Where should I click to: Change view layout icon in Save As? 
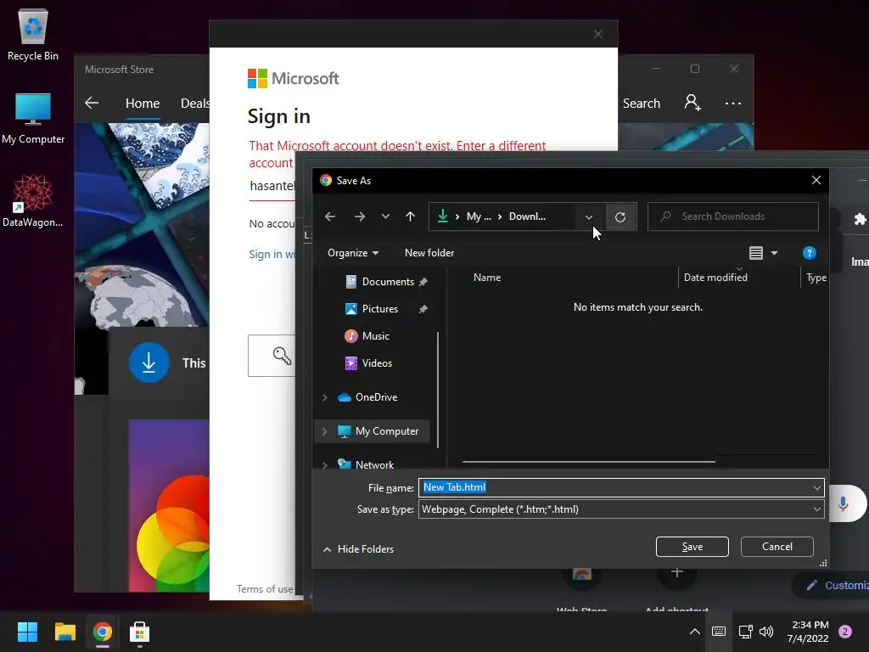point(756,253)
